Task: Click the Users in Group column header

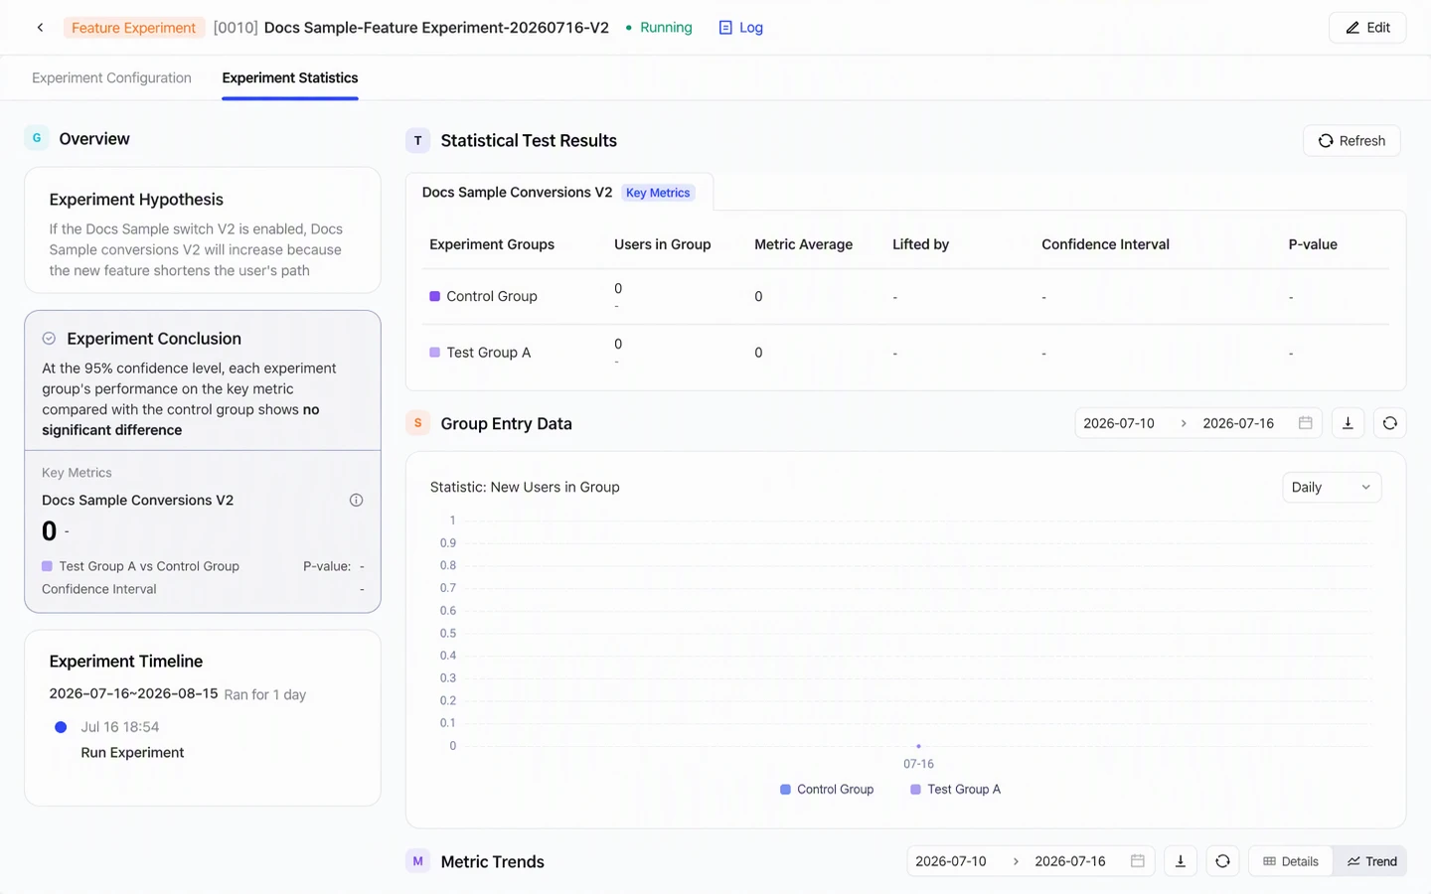Action: click(663, 244)
